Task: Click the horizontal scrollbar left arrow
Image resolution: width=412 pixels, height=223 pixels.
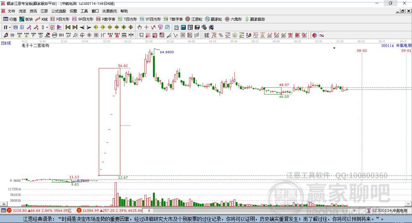Action: point(149,211)
